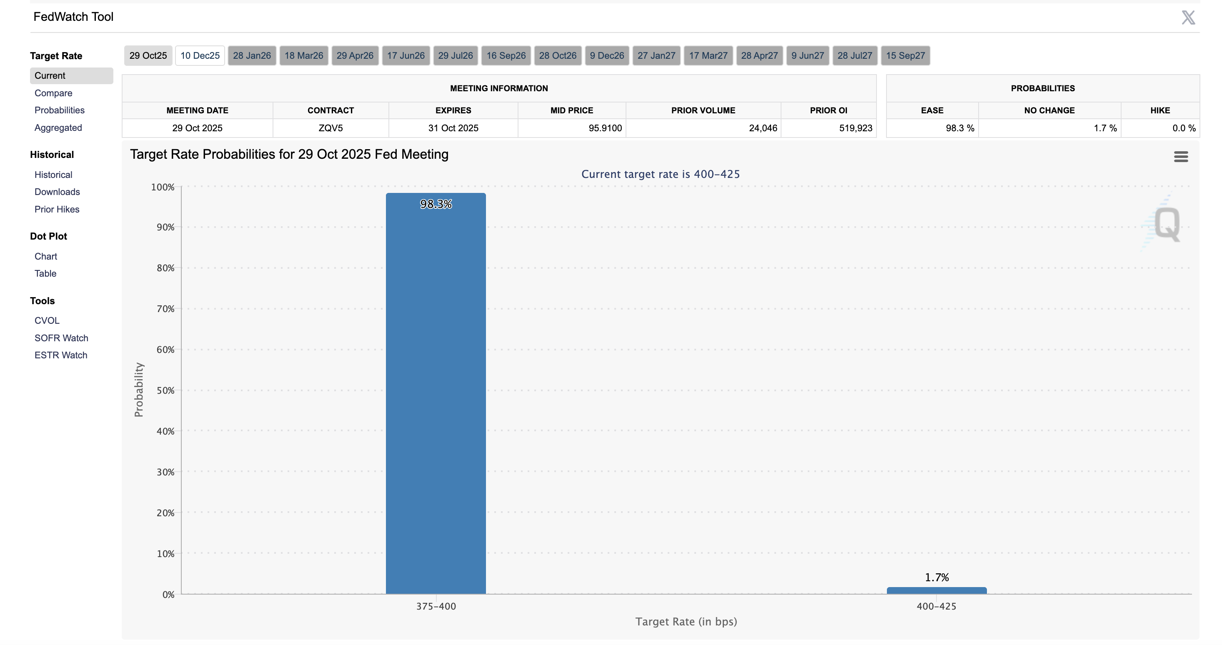This screenshot has width=1222, height=645.
Task: Click the small 1.7% bar for 400-425
Action: [937, 590]
